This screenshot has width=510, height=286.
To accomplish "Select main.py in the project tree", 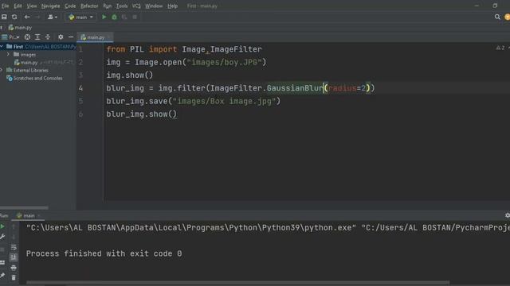I will click(x=26, y=62).
